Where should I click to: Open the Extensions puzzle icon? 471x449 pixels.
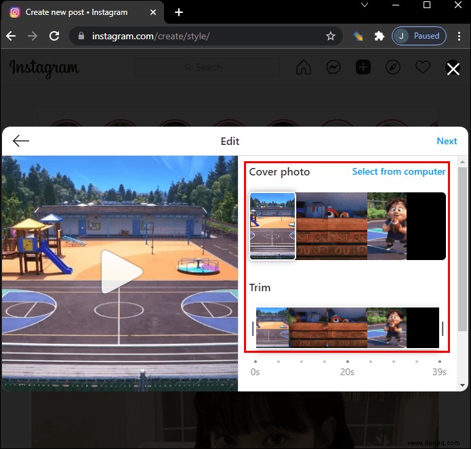[379, 36]
